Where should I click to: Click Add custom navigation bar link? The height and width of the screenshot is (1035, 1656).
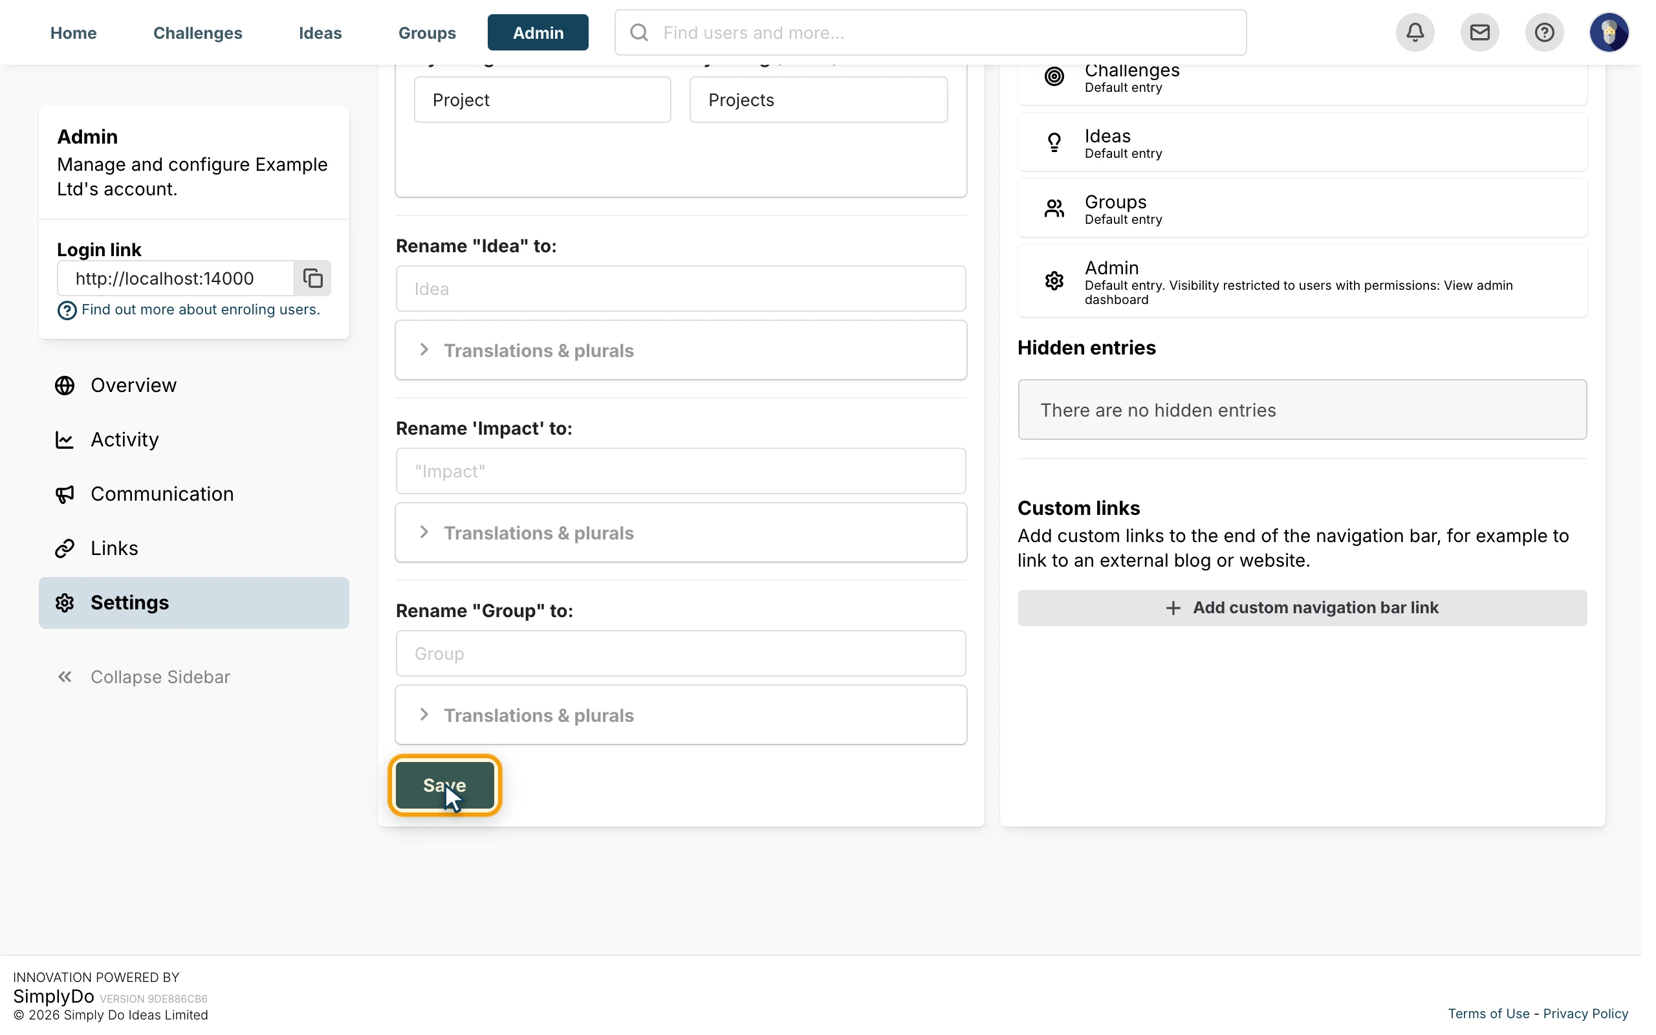tap(1302, 608)
